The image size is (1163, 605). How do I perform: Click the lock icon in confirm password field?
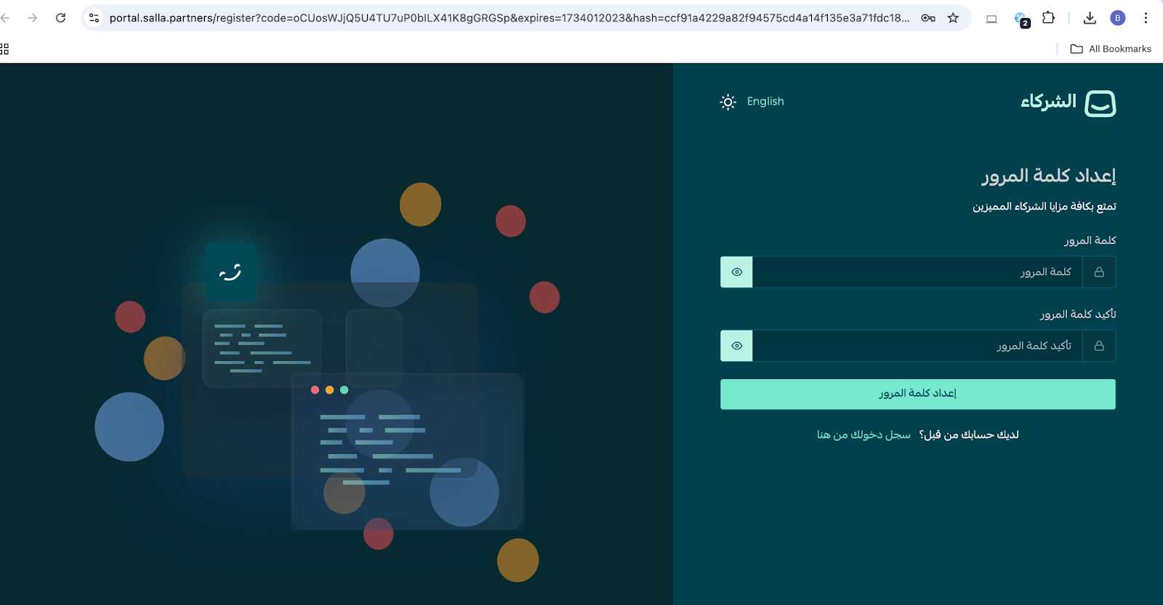(1099, 346)
